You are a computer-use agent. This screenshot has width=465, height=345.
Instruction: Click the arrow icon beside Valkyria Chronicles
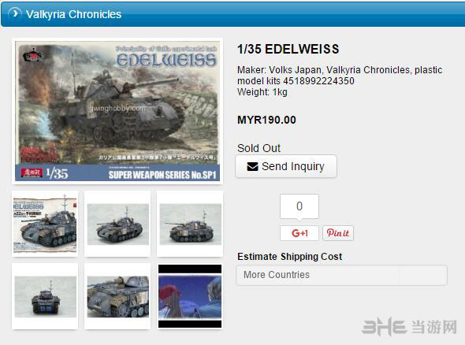15,13
